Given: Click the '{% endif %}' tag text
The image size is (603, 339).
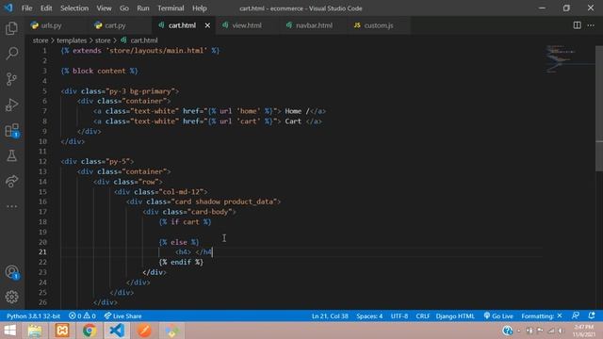Looking at the screenshot, I should tap(181, 262).
